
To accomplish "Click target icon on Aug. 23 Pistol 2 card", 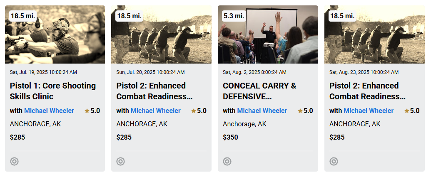I will click(334, 161).
